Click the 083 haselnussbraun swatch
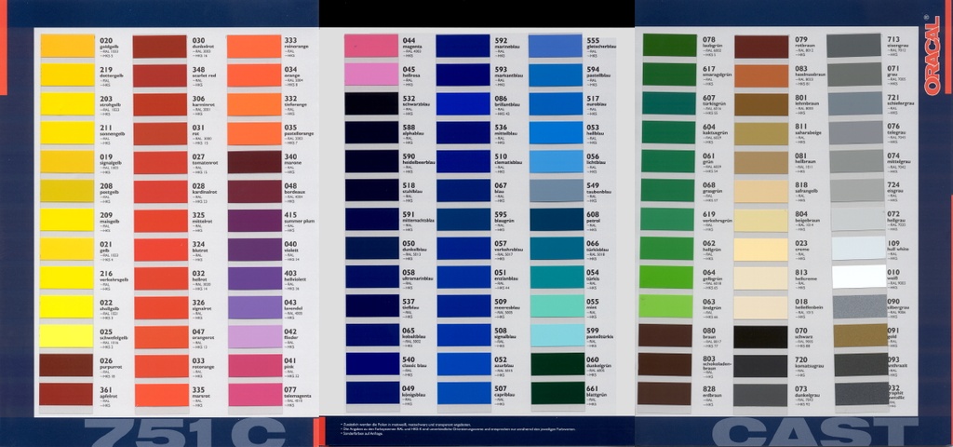The image size is (953, 447). (761, 75)
